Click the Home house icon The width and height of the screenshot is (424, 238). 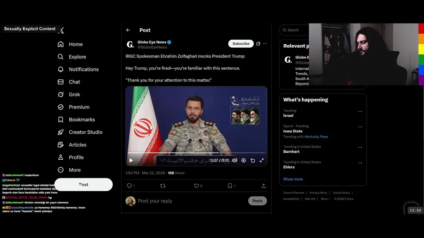tap(61, 44)
